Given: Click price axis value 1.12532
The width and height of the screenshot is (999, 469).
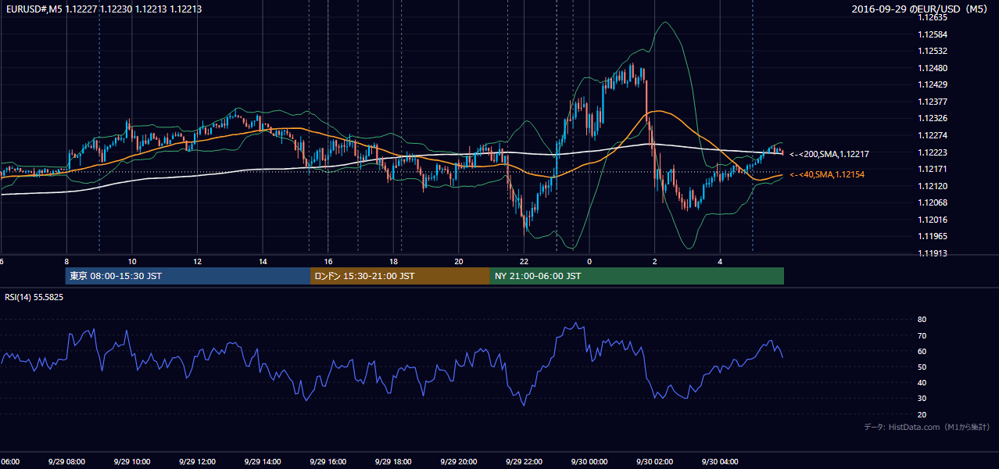Looking at the screenshot, I should coord(932,51).
